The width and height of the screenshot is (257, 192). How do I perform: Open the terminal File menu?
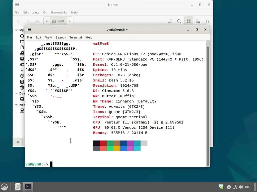30,37
